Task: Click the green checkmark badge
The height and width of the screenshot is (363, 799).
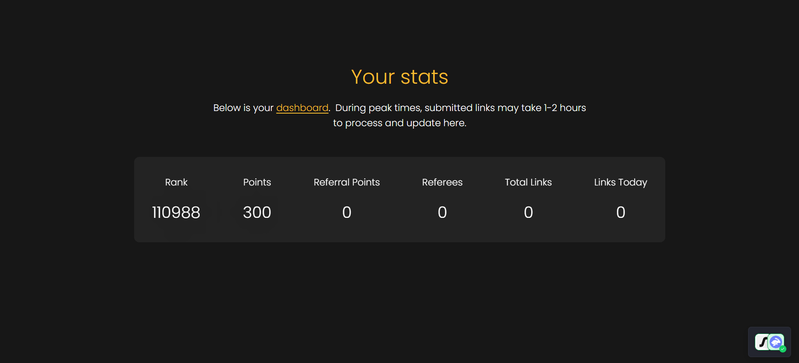Action: pyautogui.click(x=783, y=349)
